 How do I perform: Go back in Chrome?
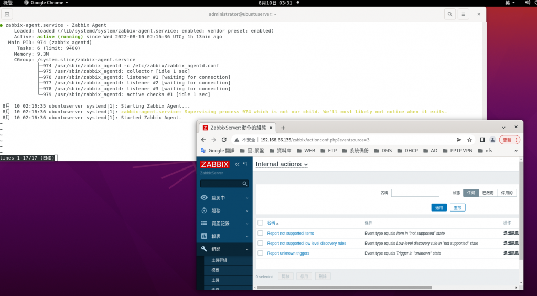click(203, 140)
